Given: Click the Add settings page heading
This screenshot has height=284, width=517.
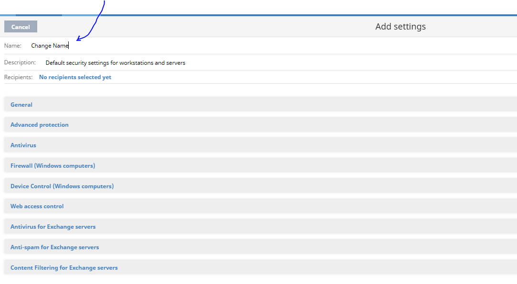Looking at the screenshot, I should 400,26.
